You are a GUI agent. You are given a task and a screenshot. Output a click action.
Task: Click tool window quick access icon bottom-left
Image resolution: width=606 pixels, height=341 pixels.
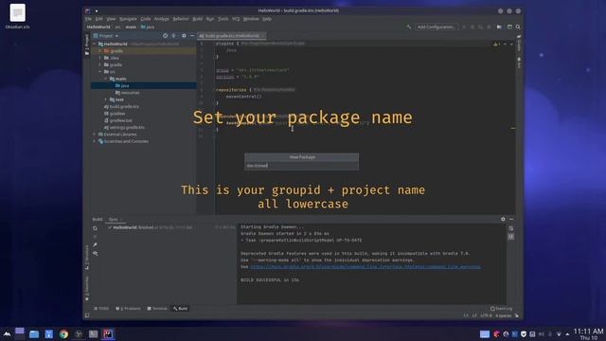(87, 315)
